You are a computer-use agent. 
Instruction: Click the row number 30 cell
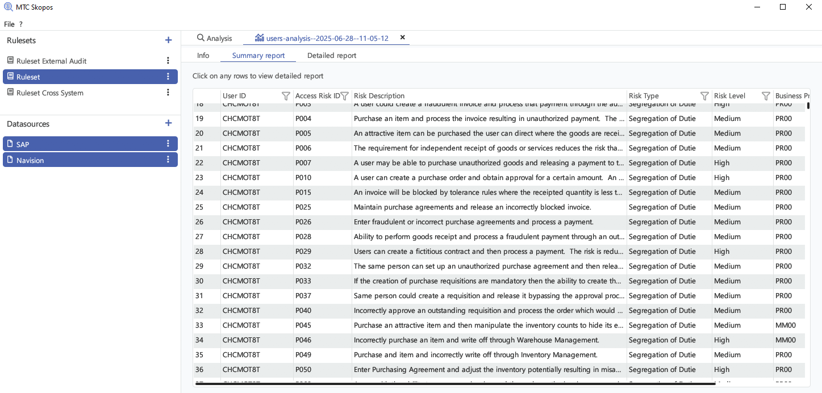tap(207, 281)
